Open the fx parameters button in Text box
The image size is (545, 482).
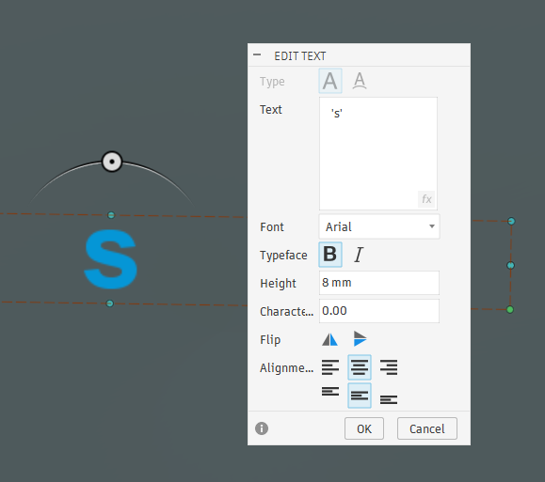(x=426, y=199)
